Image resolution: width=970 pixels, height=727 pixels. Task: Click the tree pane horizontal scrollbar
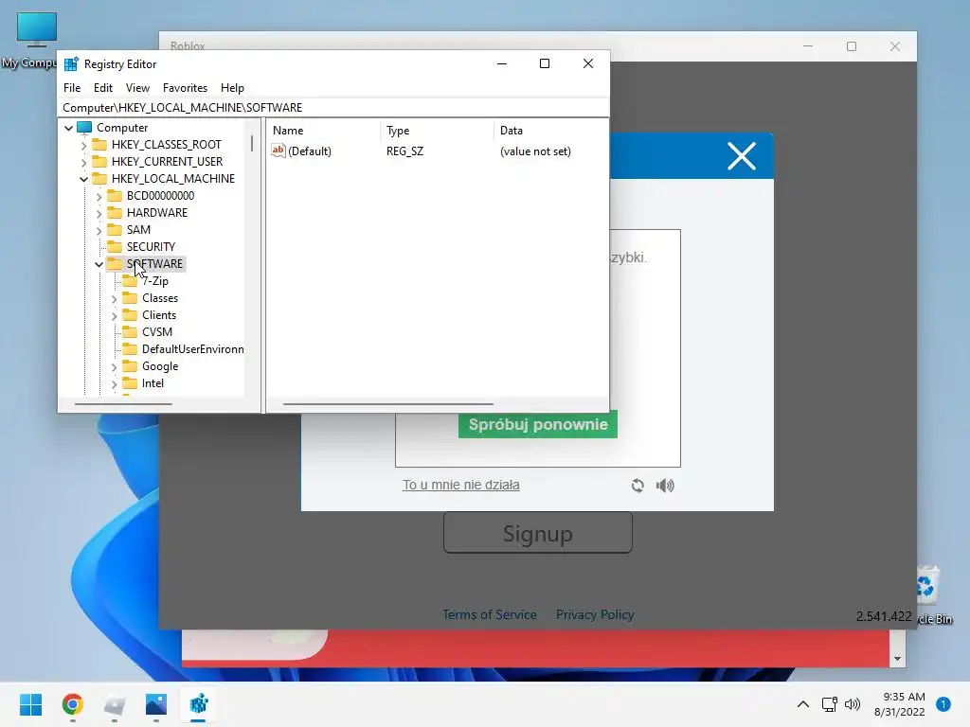123,404
